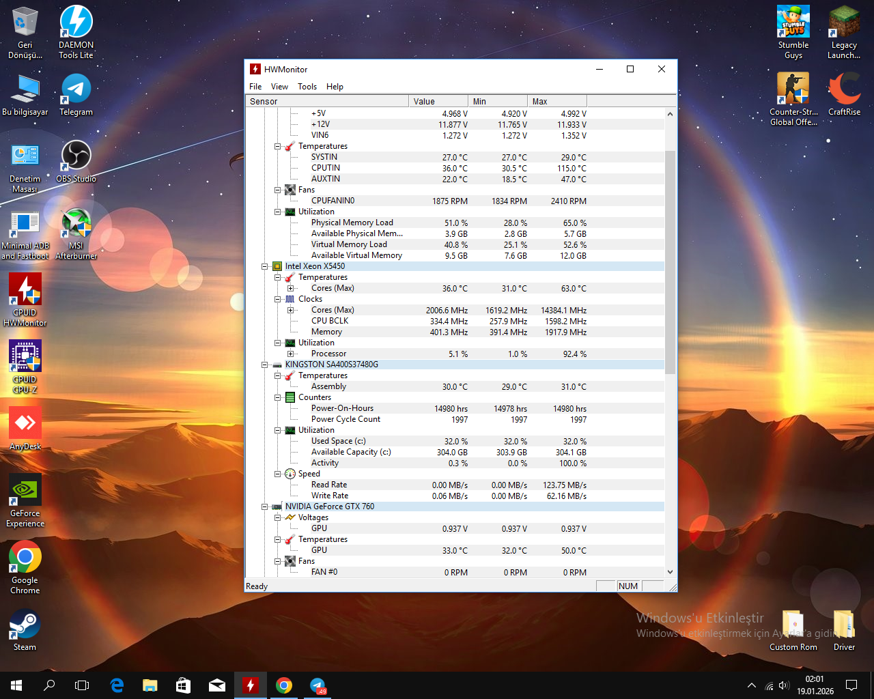Select Counter-Strike Global Offensive shortcut
The width and height of the screenshot is (874, 699).
pyautogui.click(x=793, y=100)
